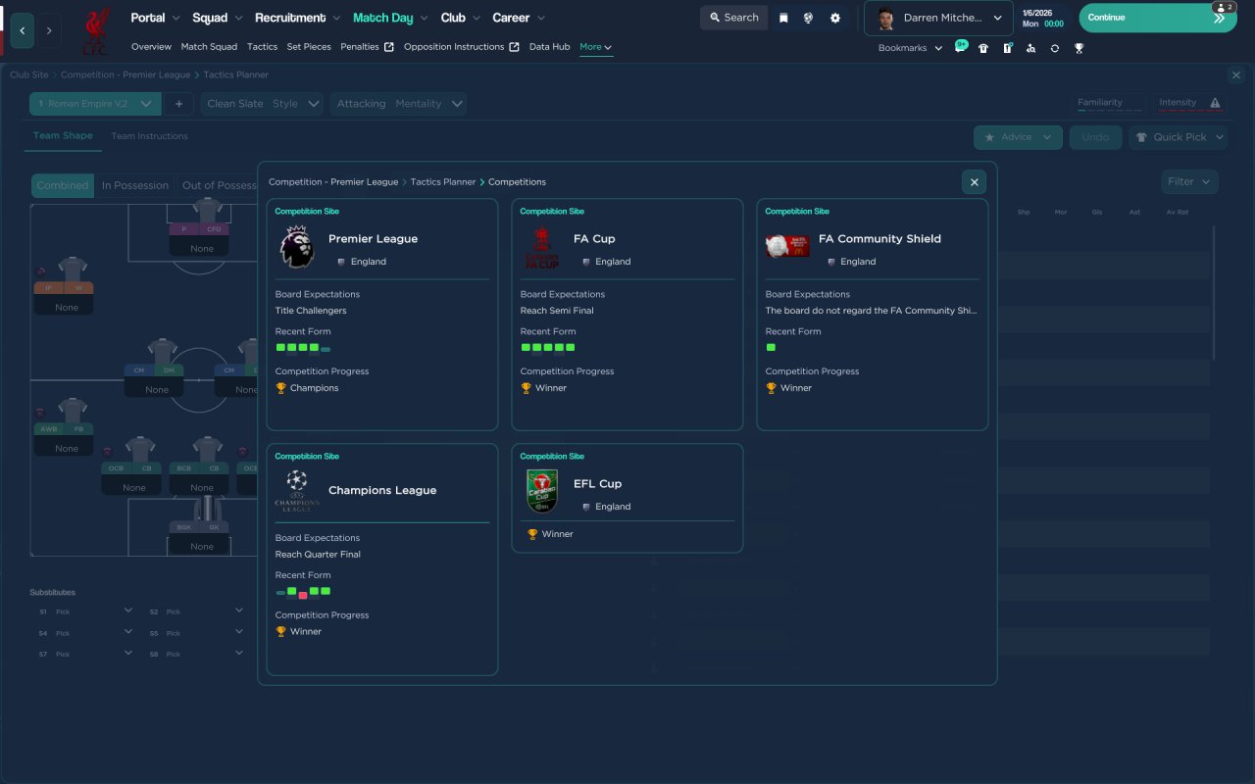Image resolution: width=1255 pixels, height=784 pixels.
Task: Click Darren Mitchell's manager portrait
Action: pyautogui.click(x=886, y=18)
